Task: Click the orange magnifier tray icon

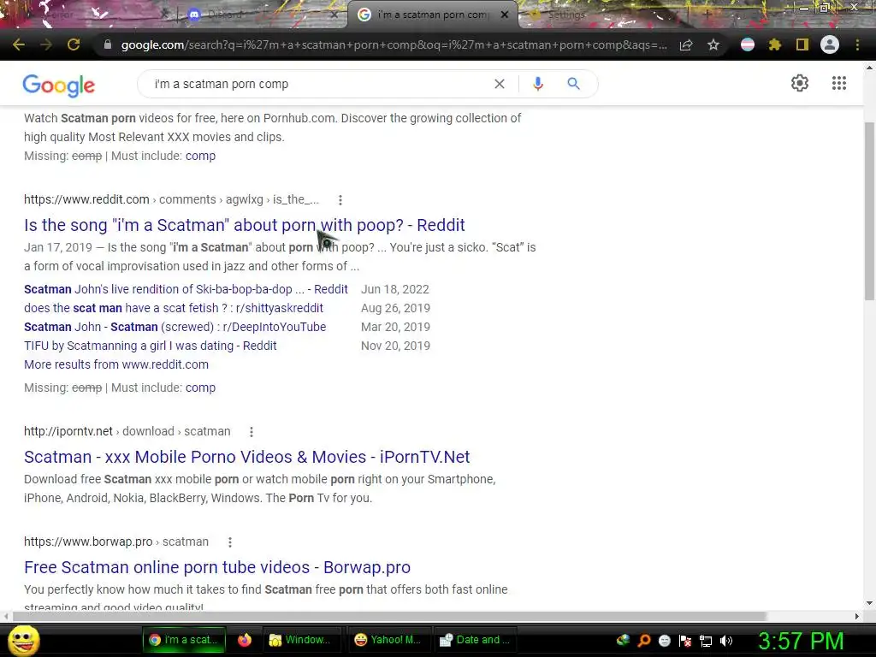Action: click(x=644, y=641)
